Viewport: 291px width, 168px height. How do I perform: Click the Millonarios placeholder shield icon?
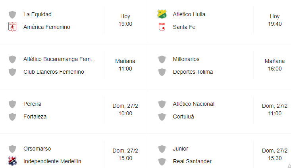162,59
